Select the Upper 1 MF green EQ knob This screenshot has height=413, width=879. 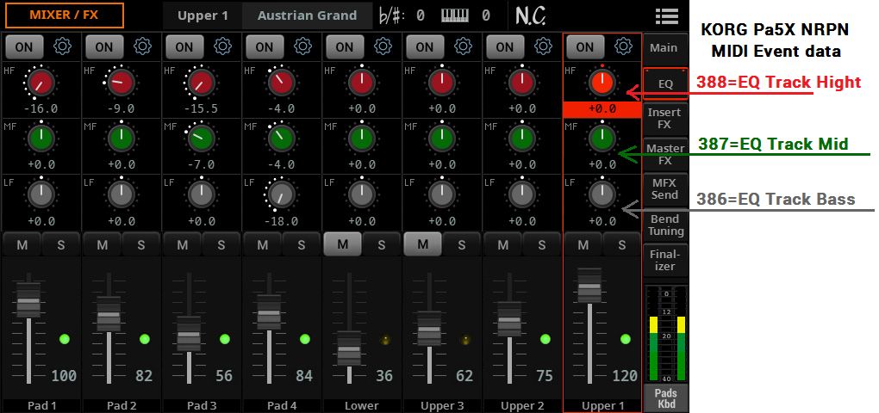(x=602, y=139)
